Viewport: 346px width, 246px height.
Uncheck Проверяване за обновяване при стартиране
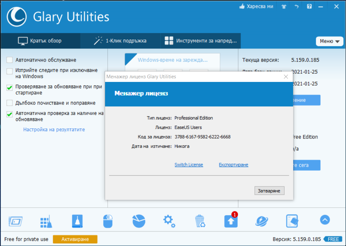coord(10,88)
